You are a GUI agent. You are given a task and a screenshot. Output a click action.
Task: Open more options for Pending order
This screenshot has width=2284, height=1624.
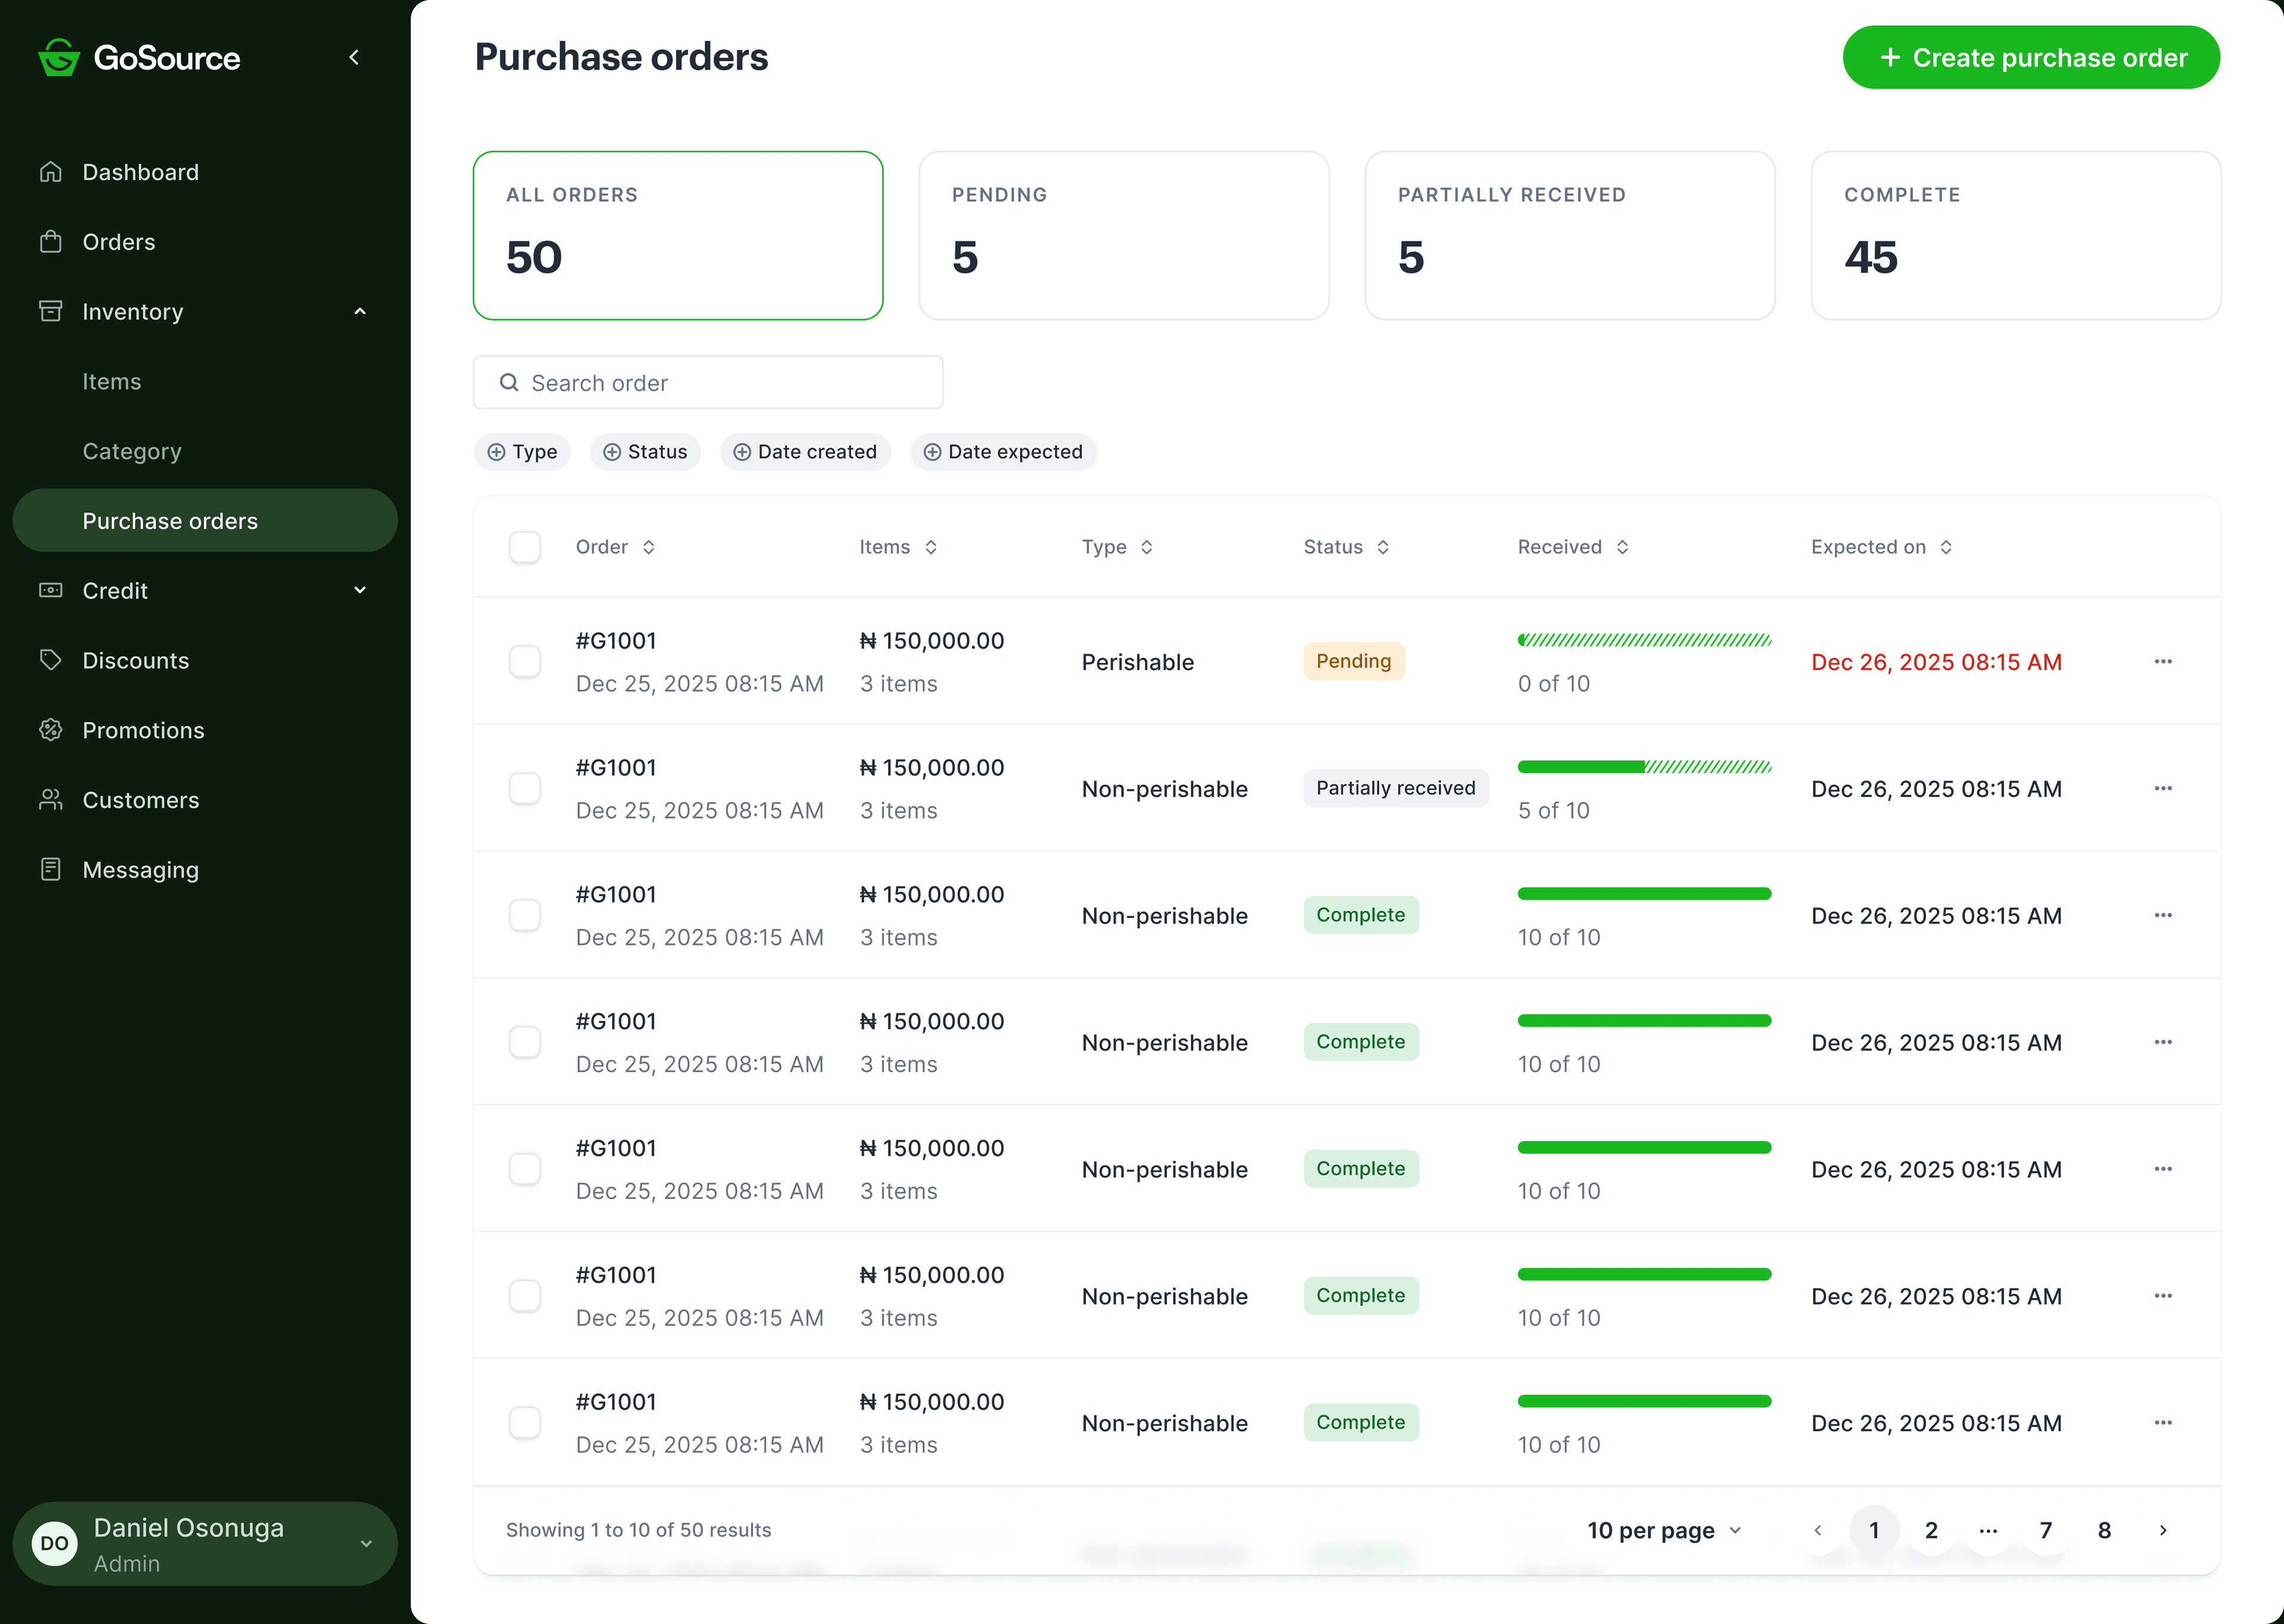point(2163,661)
